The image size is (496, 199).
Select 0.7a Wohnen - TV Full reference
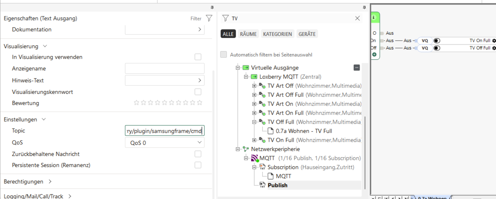coord(304,131)
